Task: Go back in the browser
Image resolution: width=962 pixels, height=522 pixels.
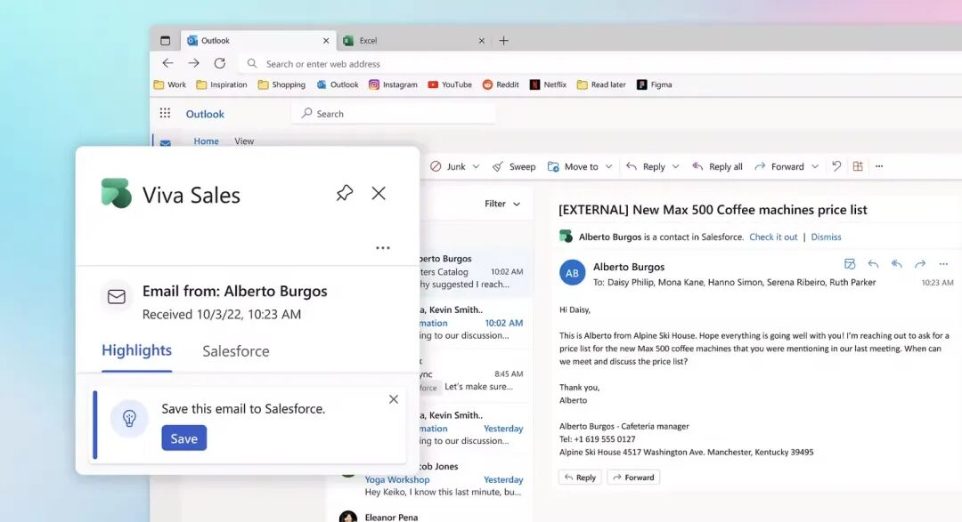Action: (x=167, y=63)
